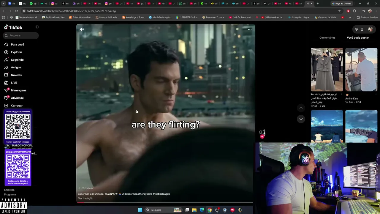Click the MARCOS OFICIAL account in sidebar
The height and width of the screenshot is (214, 380).
click(x=20, y=147)
